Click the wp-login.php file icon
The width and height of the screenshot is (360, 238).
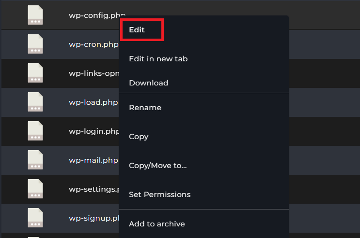(x=35, y=131)
